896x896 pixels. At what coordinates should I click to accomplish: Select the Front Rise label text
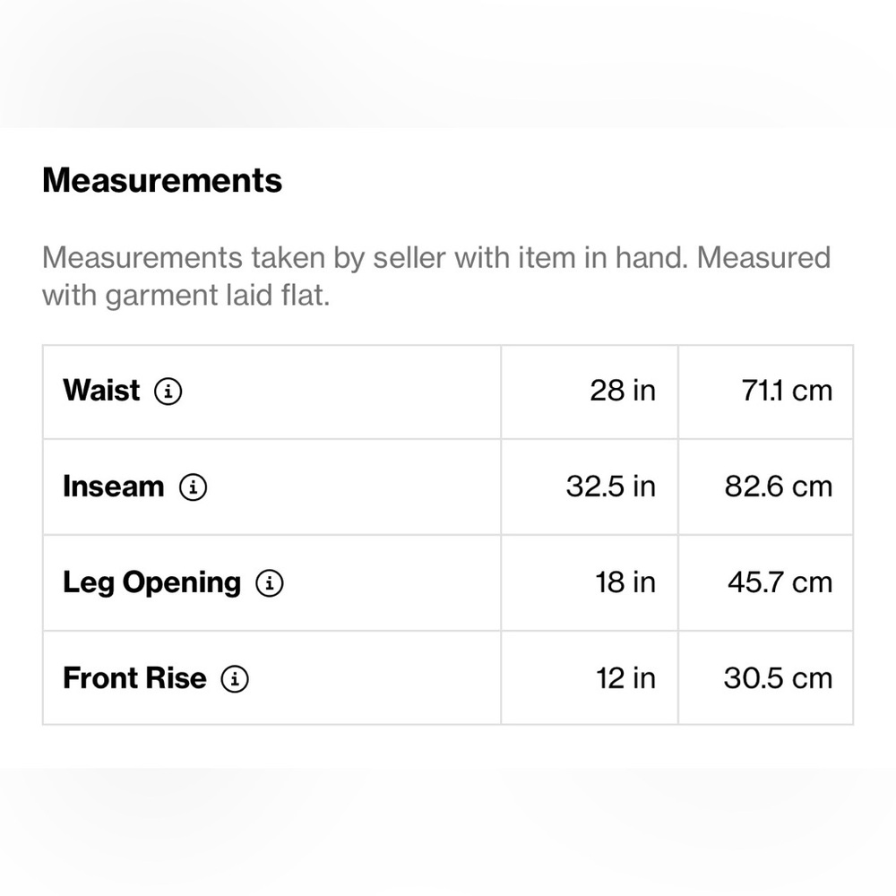click(x=134, y=679)
